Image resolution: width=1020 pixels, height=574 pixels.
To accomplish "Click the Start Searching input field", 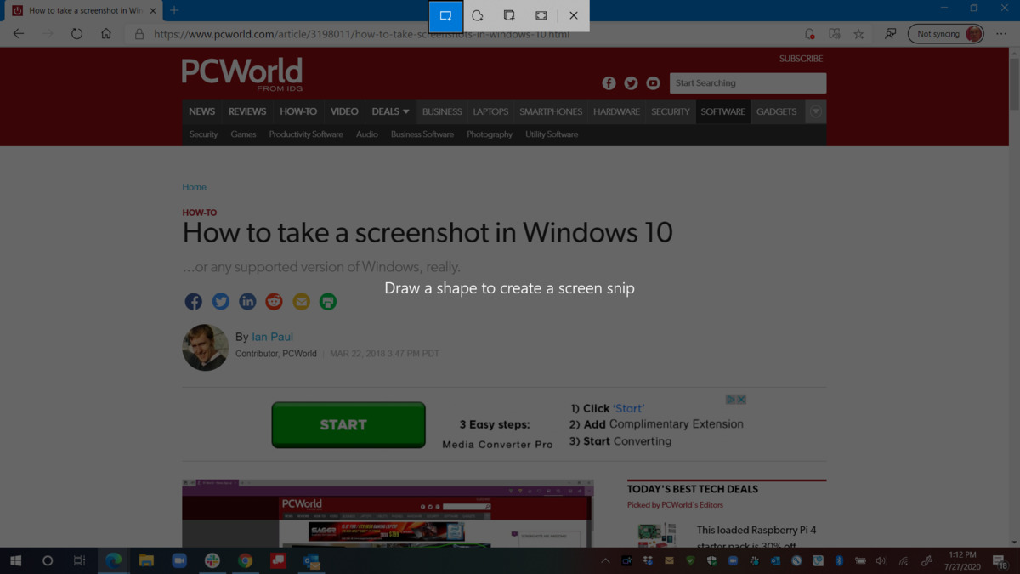I will [748, 82].
